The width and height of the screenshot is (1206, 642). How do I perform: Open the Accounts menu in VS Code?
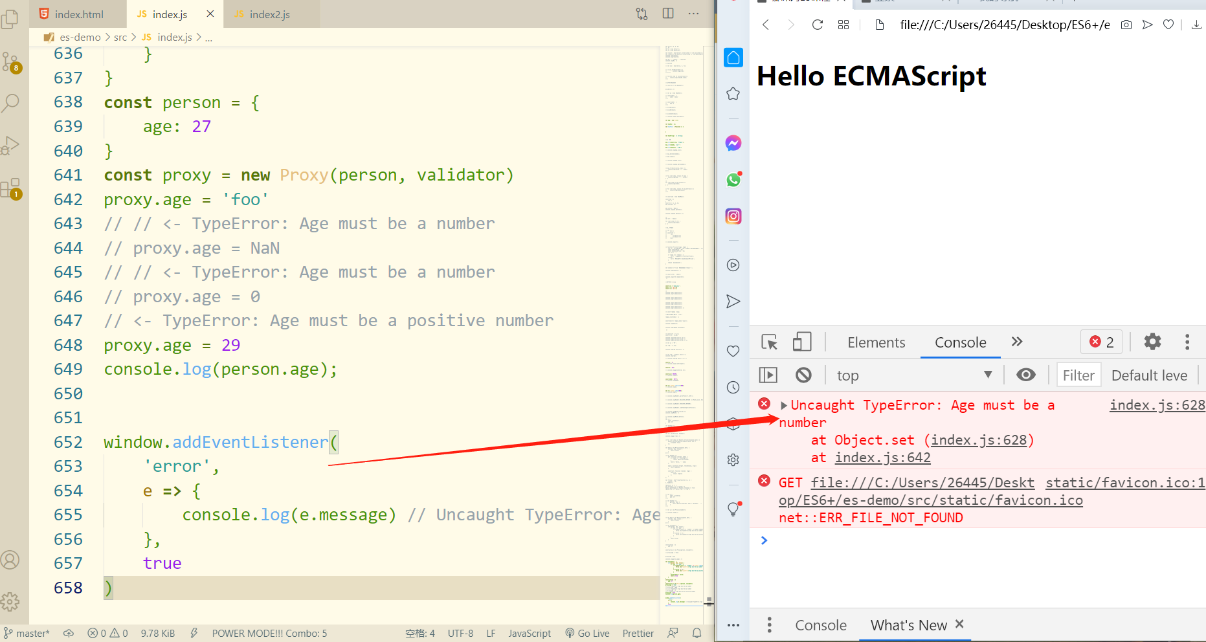click(x=10, y=560)
